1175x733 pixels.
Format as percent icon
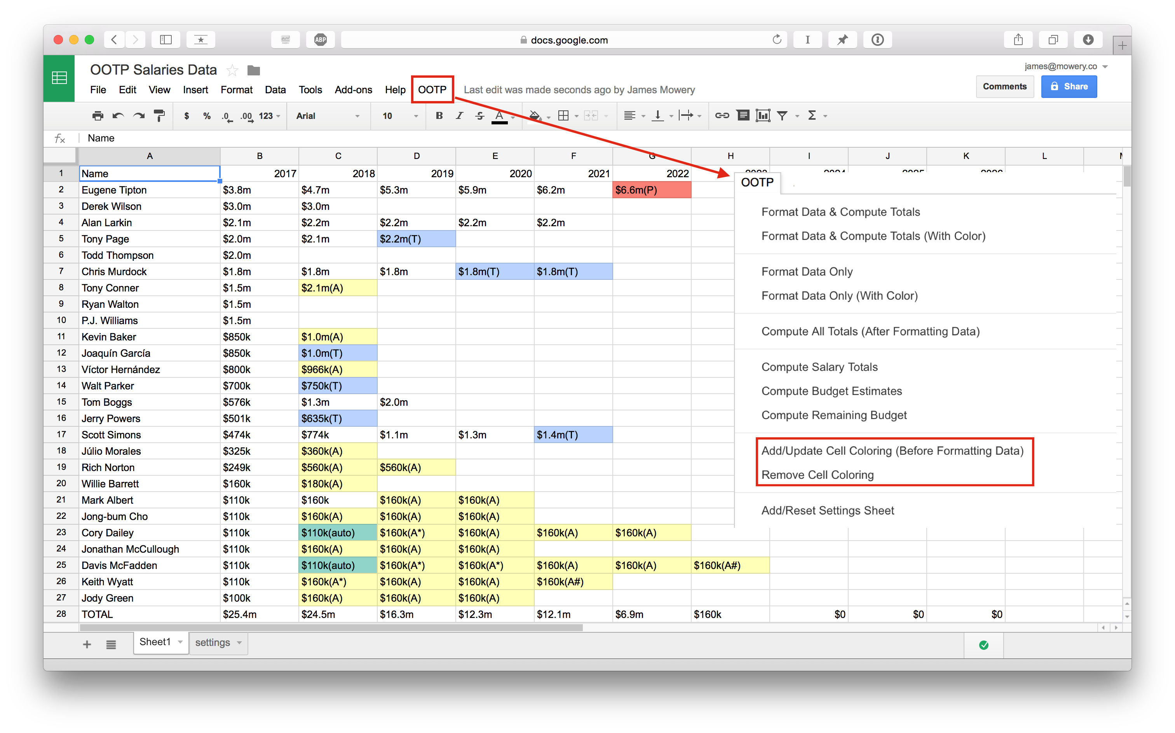point(207,116)
